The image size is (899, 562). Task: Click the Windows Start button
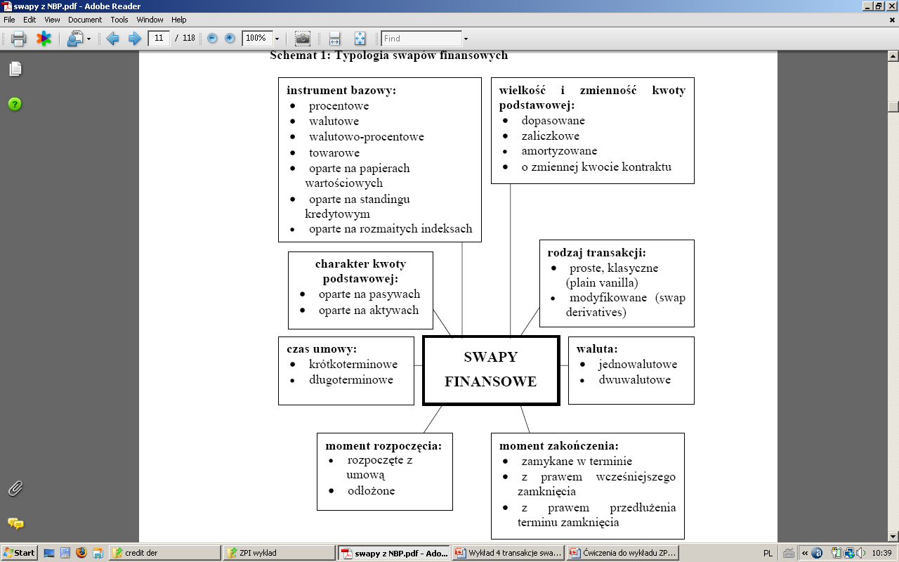[19, 553]
